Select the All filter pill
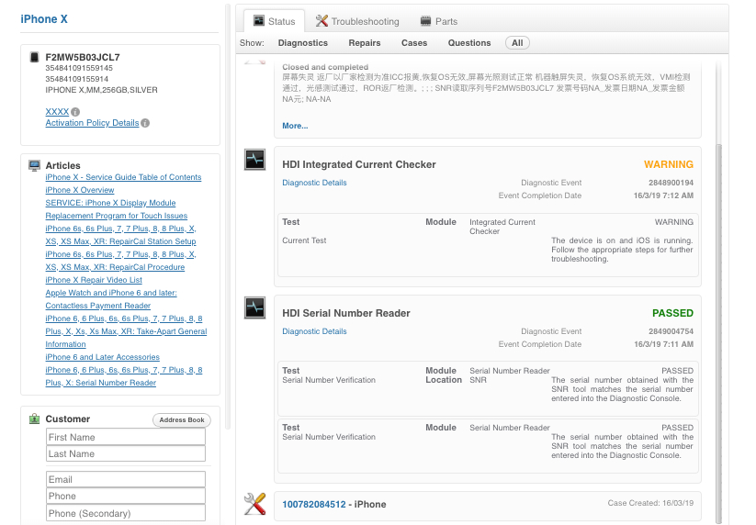The image size is (756, 525). point(517,43)
